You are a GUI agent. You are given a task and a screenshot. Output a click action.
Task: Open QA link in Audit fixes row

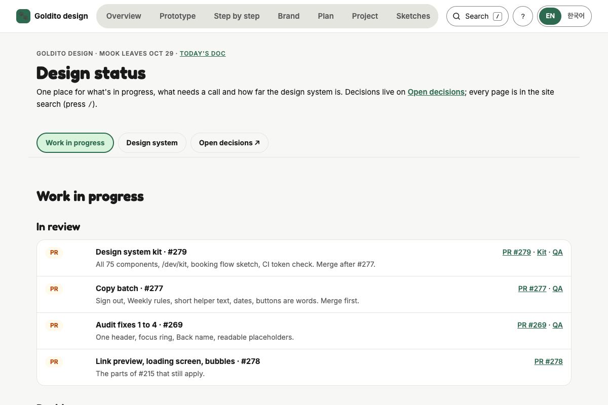pos(557,325)
